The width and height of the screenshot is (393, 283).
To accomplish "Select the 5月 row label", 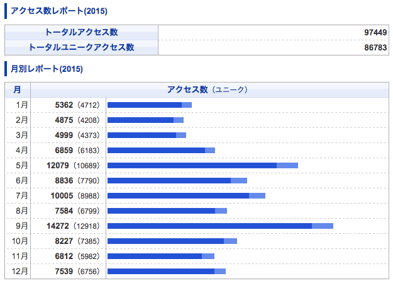I will (x=21, y=165).
